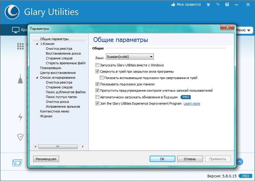The width and height of the screenshot is (255, 181).
Task: Click the thumbs-up 'Мне нравится' icon
Action: coord(173,5)
